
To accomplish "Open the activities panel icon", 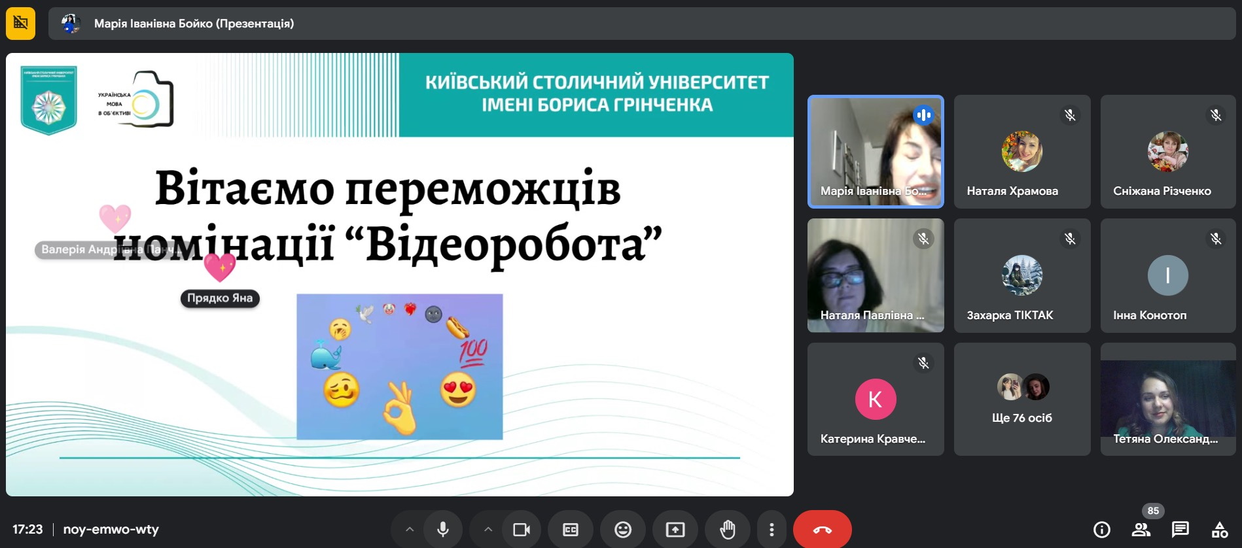I will pos(1220,529).
